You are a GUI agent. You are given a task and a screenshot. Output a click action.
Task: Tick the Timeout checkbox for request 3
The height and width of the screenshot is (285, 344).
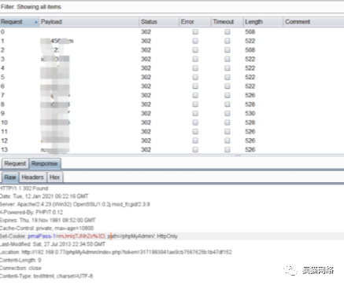(x=227, y=59)
